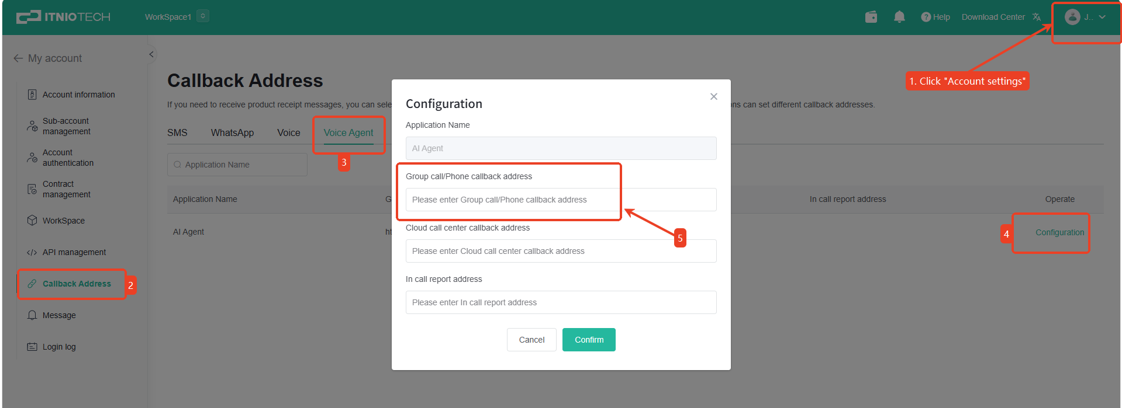Viewport: 1122px width, 408px height.
Task: Open Help from the top bar
Action: (935, 17)
